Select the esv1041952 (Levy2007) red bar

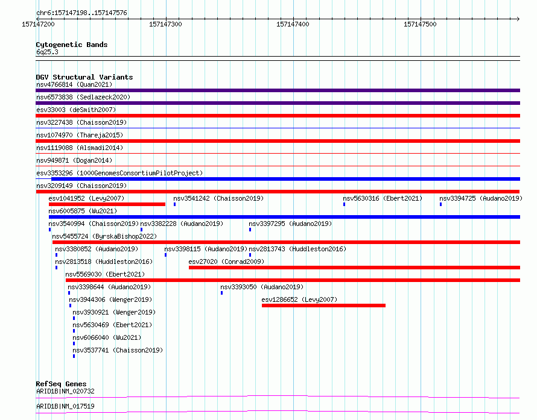point(107,204)
